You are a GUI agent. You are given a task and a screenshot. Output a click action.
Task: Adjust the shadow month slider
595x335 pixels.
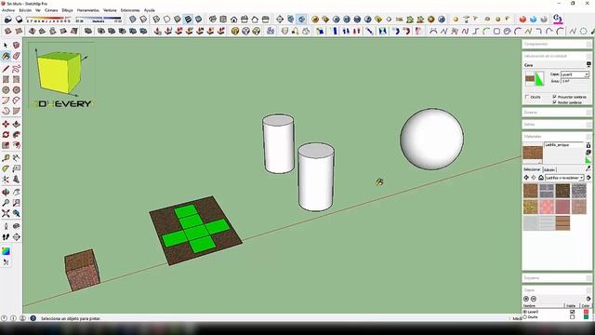pyautogui.click(x=48, y=19)
